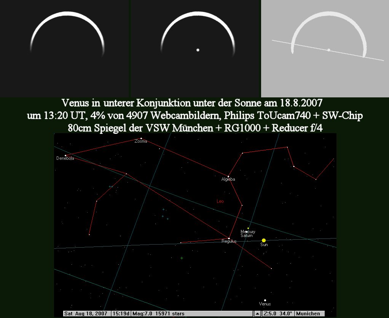Screen dimensions: 389x318
Task: Click the green cross marker below Regulus
Action: pyautogui.click(x=182, y=258)
